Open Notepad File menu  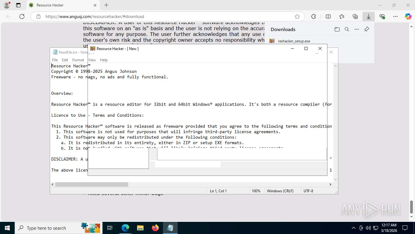(x=55, y=60)
